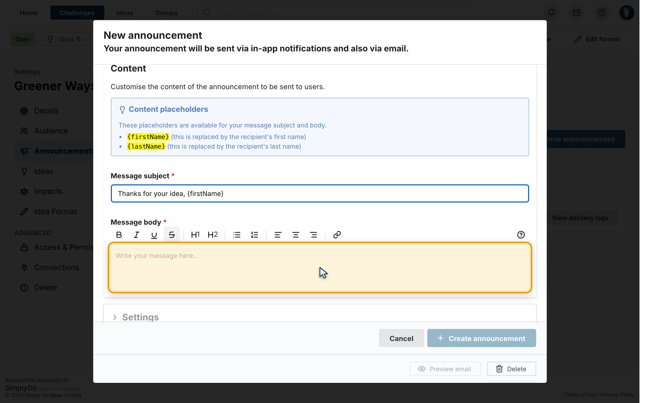645x403 pixels.
Task: Open help icon in top navigation
Action: [601, 13]
